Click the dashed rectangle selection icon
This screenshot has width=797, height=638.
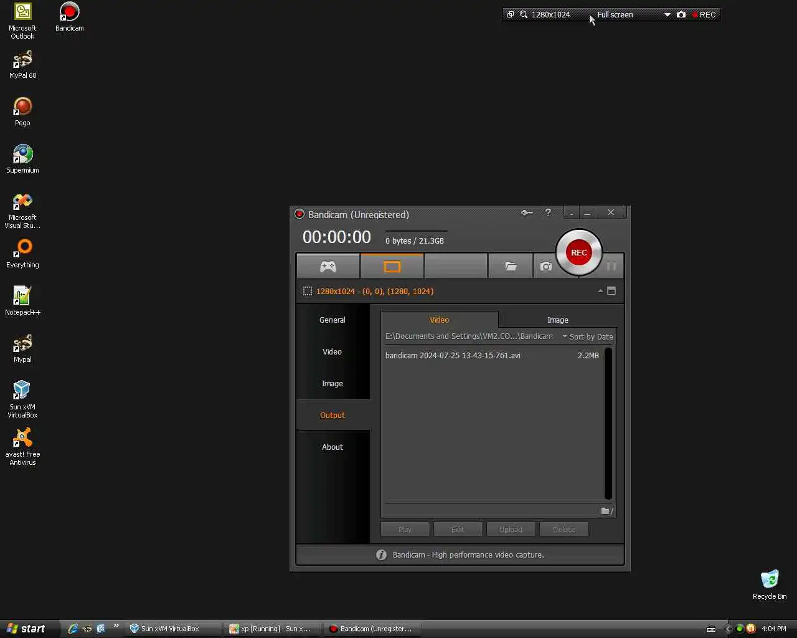pyautogui.click(x=307, y=291)
